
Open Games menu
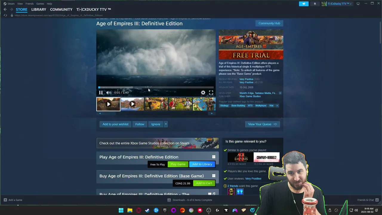(x=40, y=4)
